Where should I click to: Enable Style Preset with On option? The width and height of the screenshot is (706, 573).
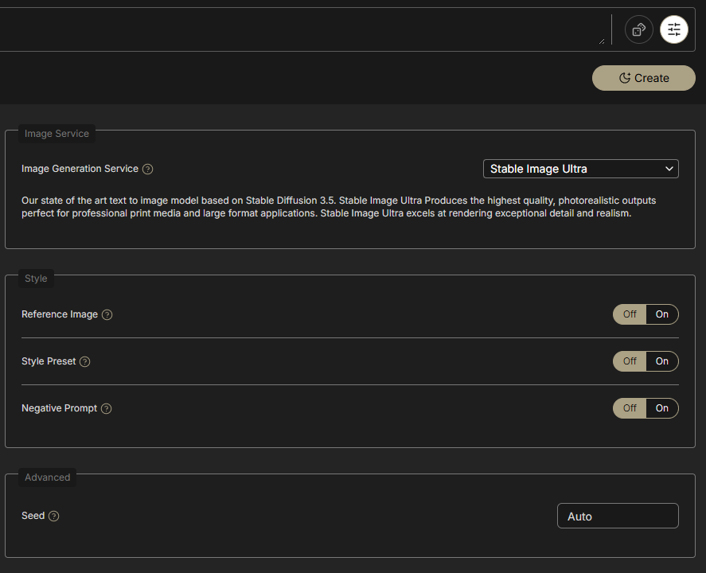click(x=662, y=361)
